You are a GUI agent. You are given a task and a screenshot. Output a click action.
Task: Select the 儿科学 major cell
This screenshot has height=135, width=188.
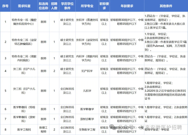click(87, 91)
